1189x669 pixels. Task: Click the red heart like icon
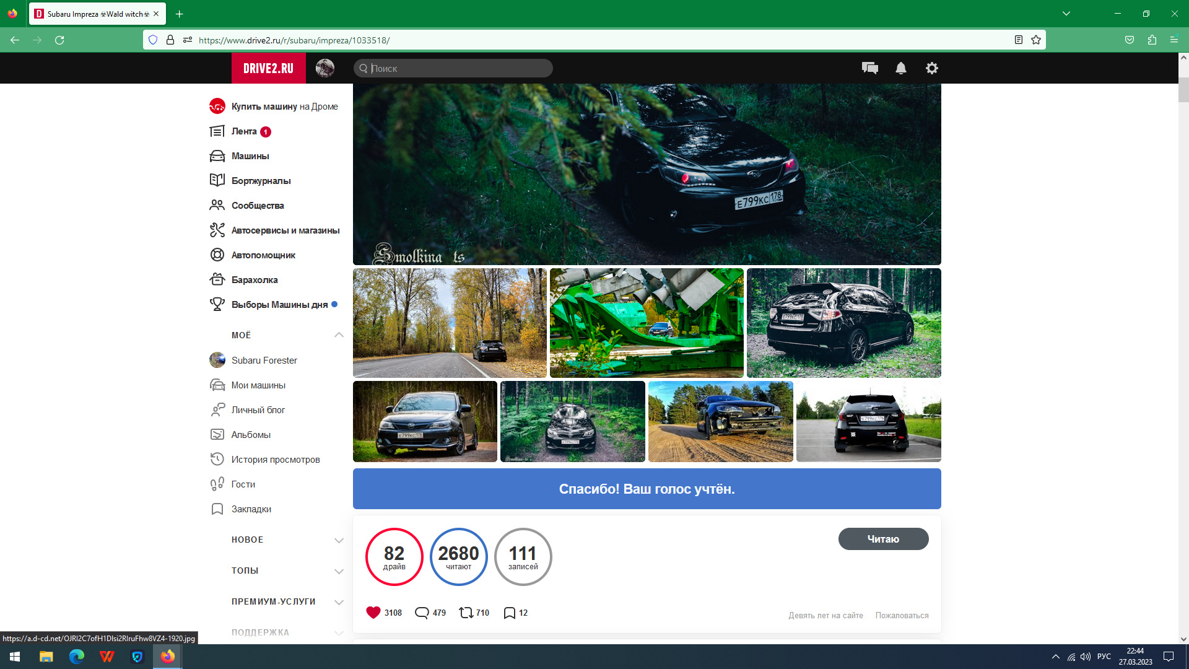pyautogui.click(x=373, y=613)
